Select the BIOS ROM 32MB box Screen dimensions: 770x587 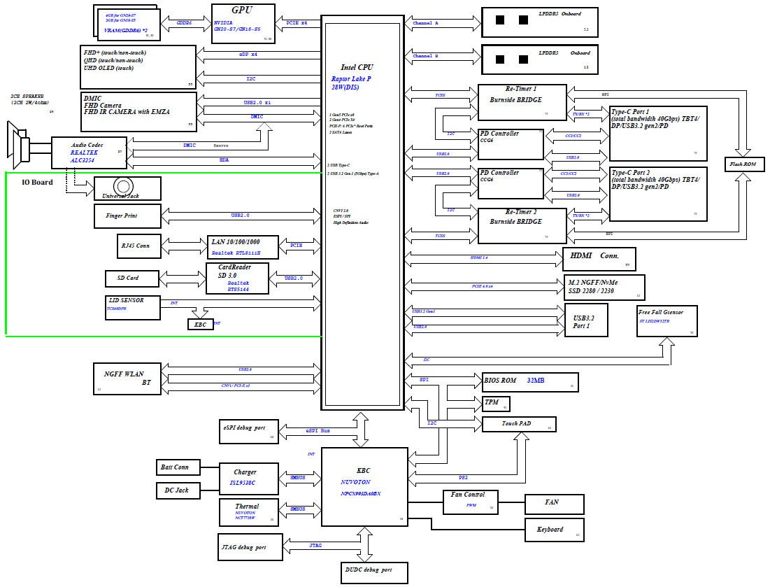click(530, 381)
